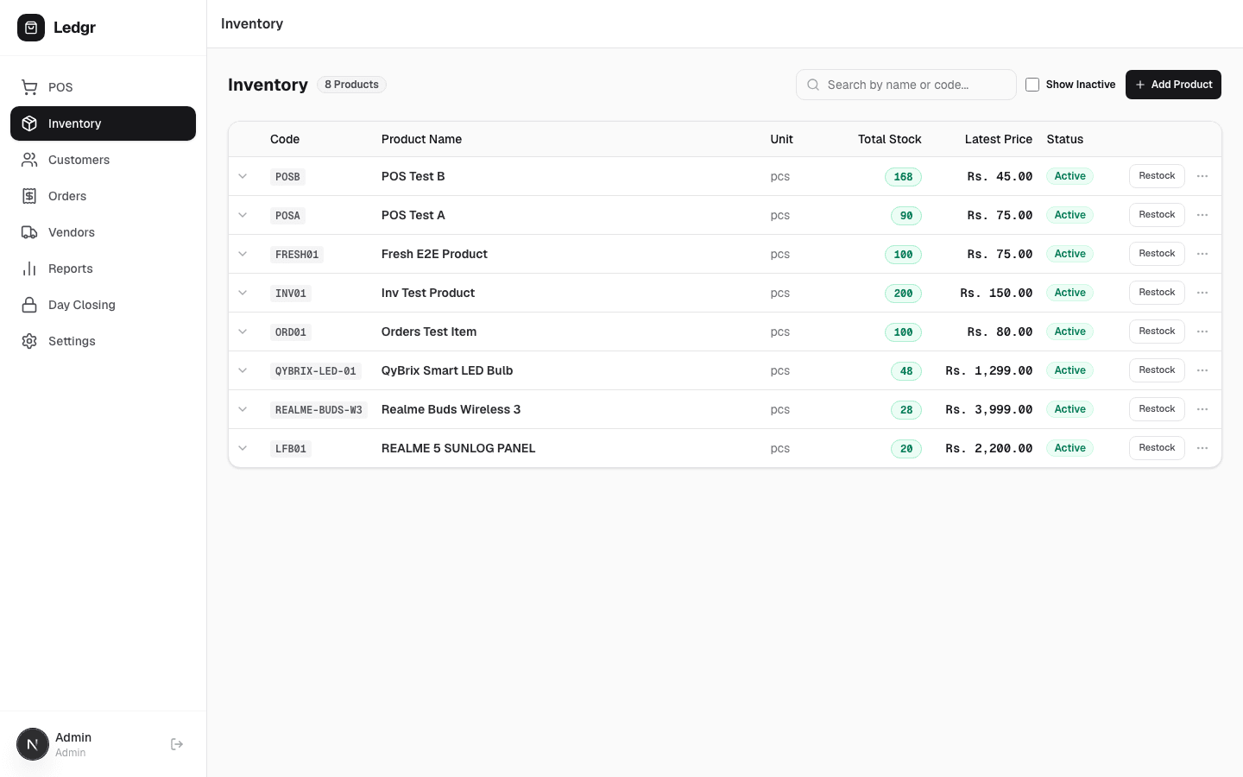The height and width of the screenshot is (777, 1243).
Task: Open more options for Fresh E2E Product
Action: (x=1202, y=254)
